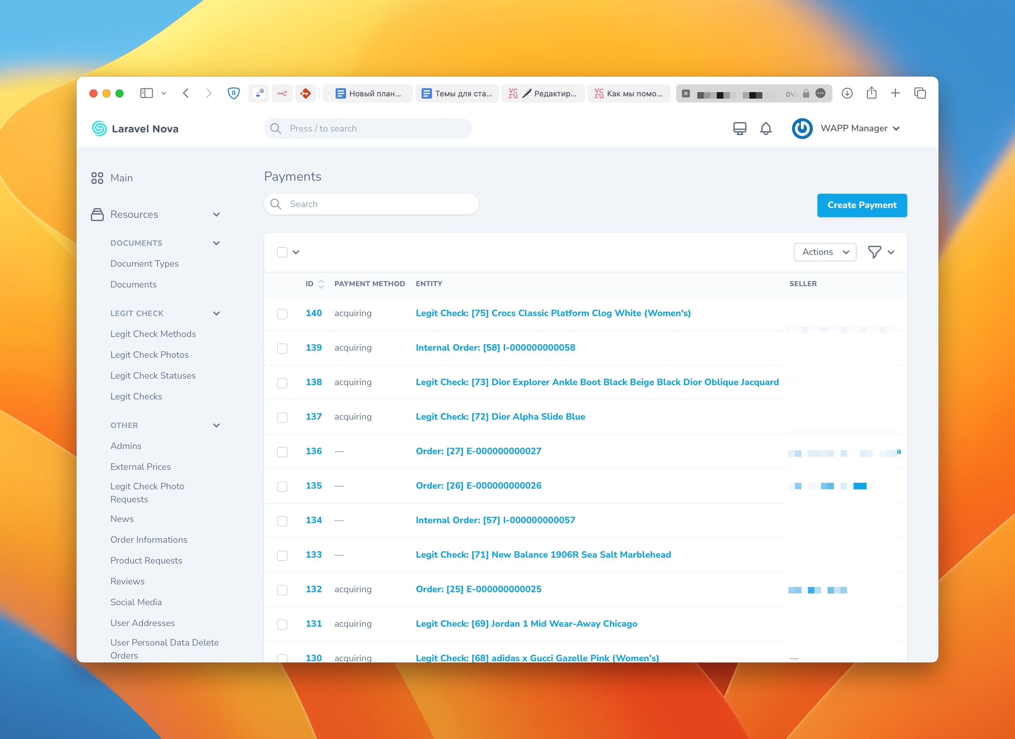Switch to the Новый план tab

click(371, 93)
